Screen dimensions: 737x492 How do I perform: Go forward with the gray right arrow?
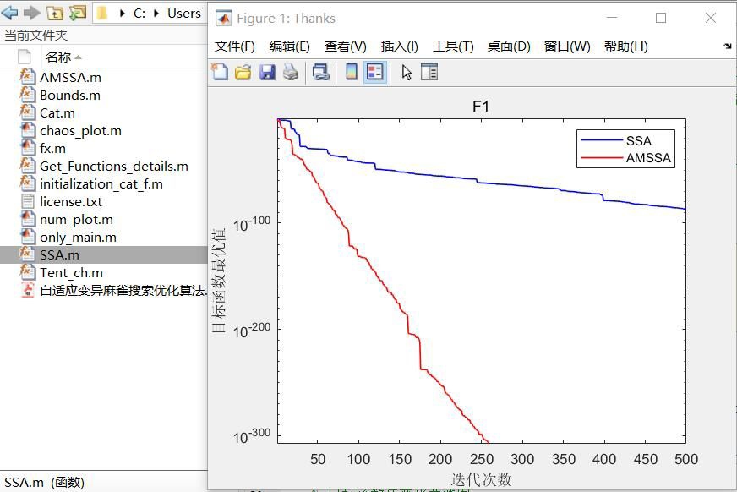click(31, 12)
